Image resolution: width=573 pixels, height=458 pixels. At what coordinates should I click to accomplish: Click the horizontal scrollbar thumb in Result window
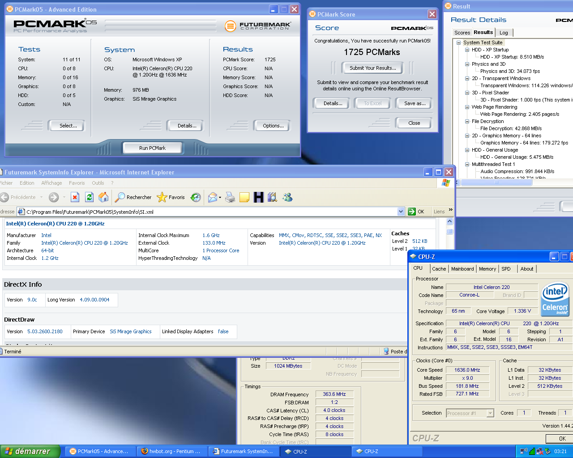click(496, 182)
